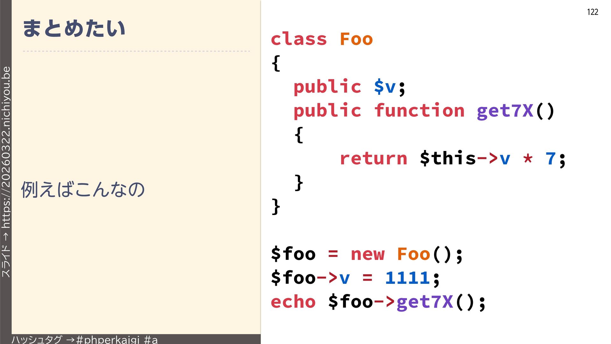This screenshot has height=344, width=611.
Task: Click the slide title まとめたい
Action: pyautogui.click(x=74, y=28)
